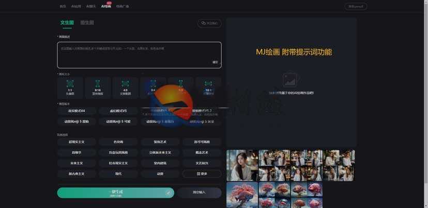Choose the 虚幻模式V5 model version

(118, 111)
